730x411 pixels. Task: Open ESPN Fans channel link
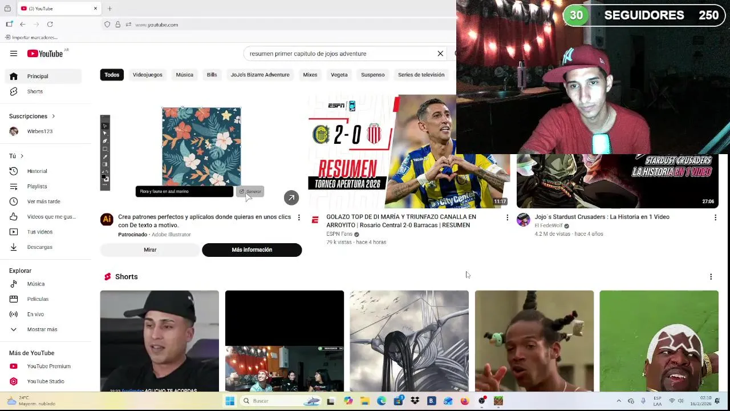click(x=339, y=234)
